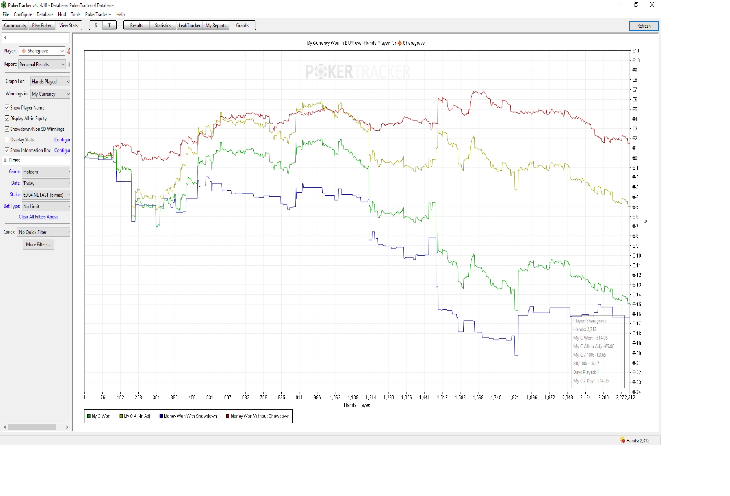Open the PokerTracker+ menu
The height and width of the screenshot is (496, 730).
coord(98,14)
